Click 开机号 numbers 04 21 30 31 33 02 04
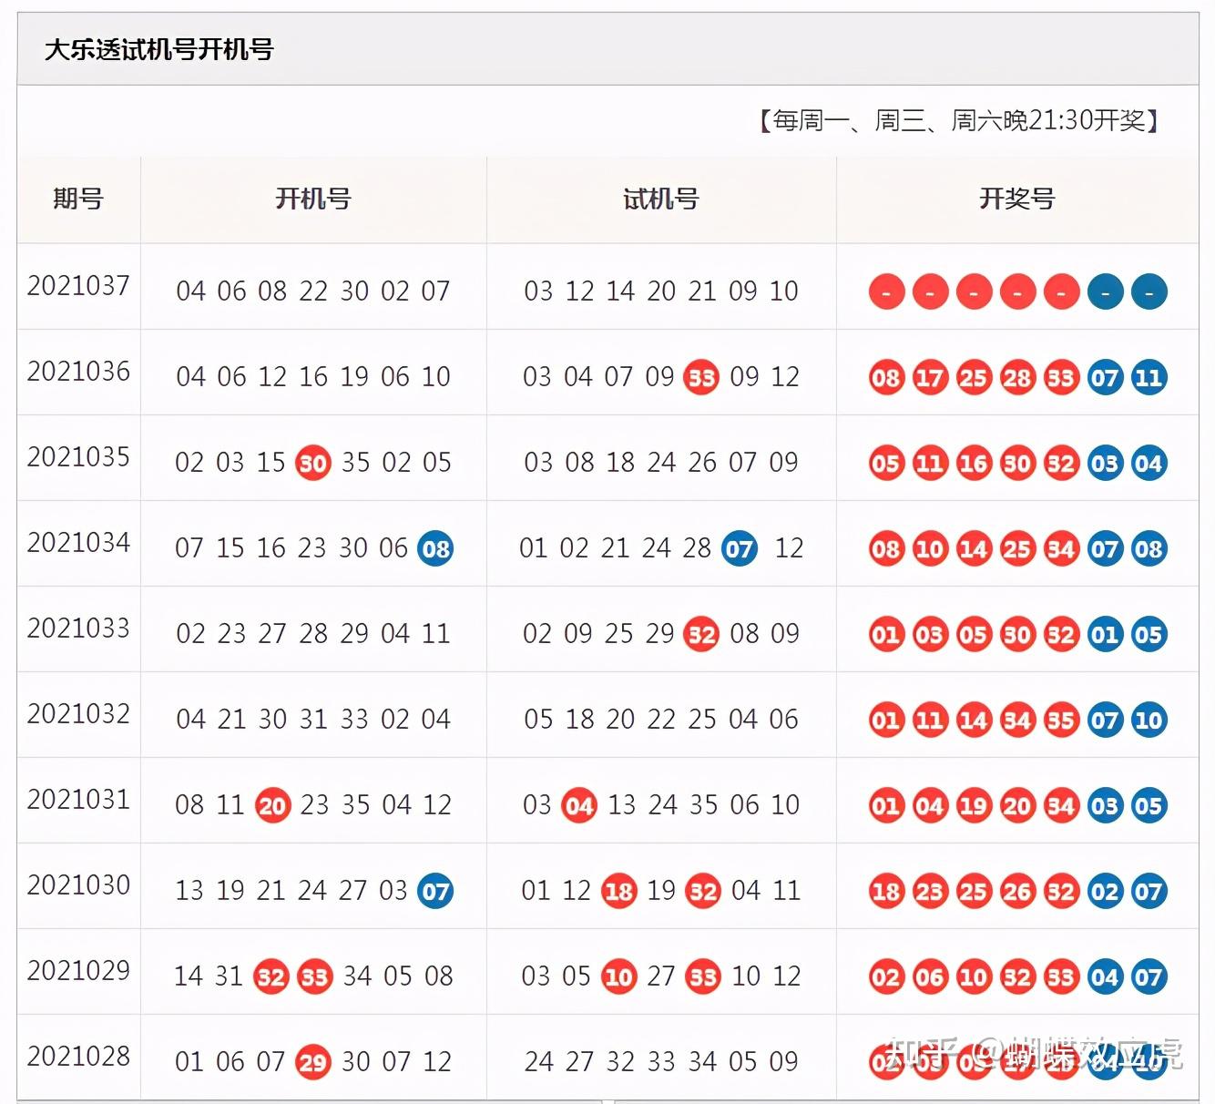This screenshot has width=1215, height=1104. [x=313, y=720]
